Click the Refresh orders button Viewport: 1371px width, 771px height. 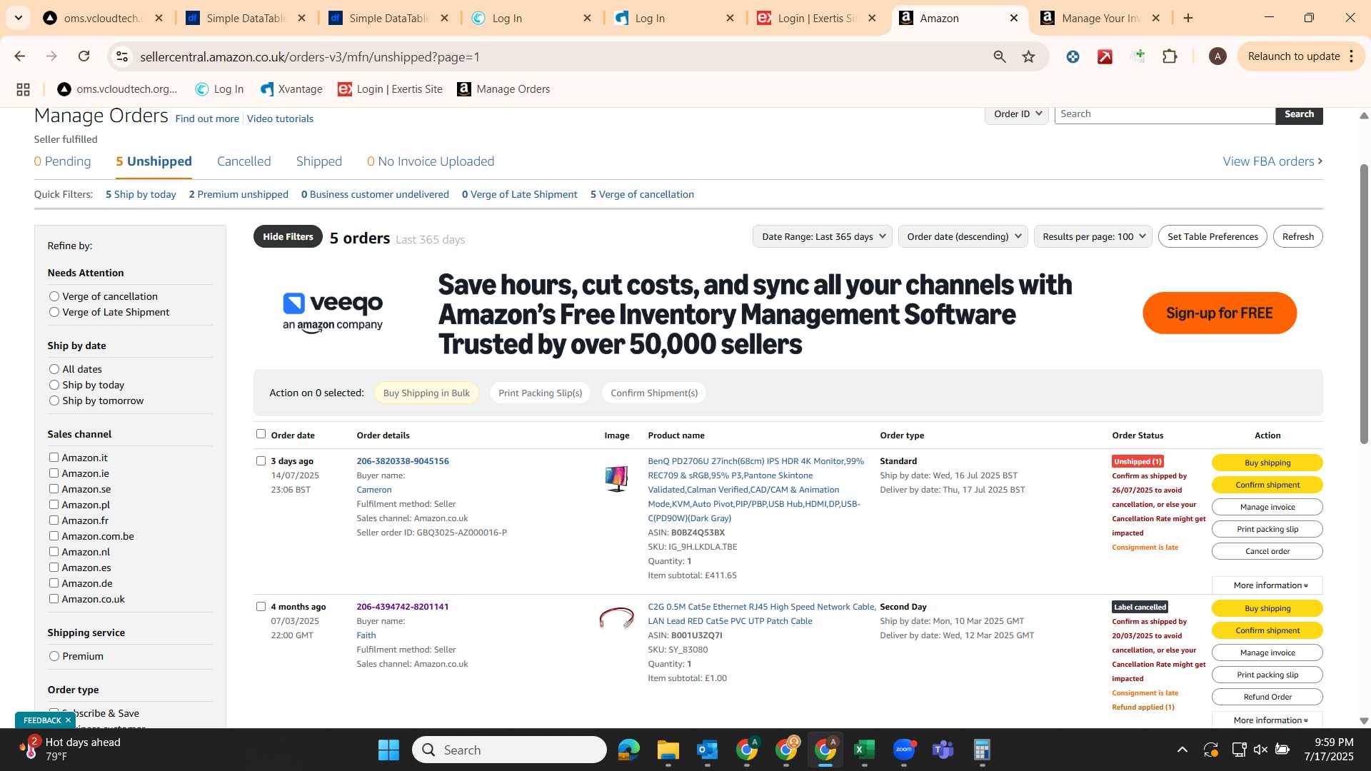pyautogui.click(x=1297, y=236)
